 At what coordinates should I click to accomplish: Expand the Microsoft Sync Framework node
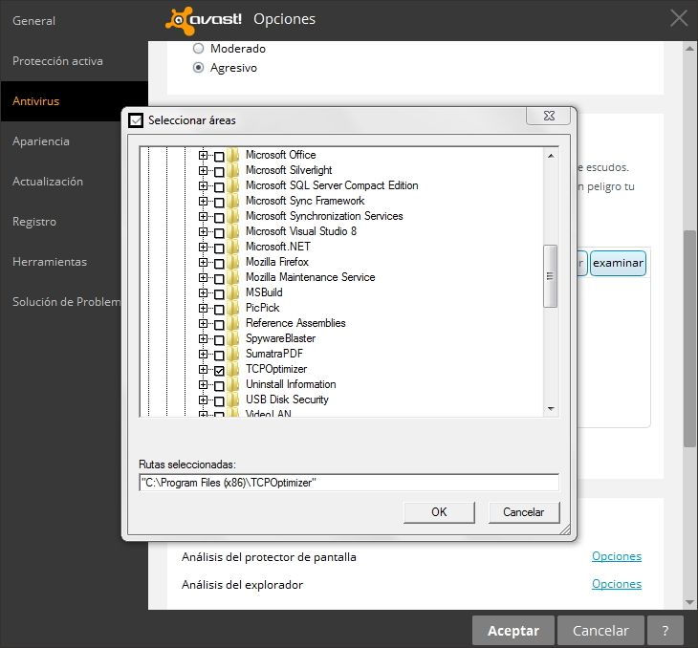(203, 201)
